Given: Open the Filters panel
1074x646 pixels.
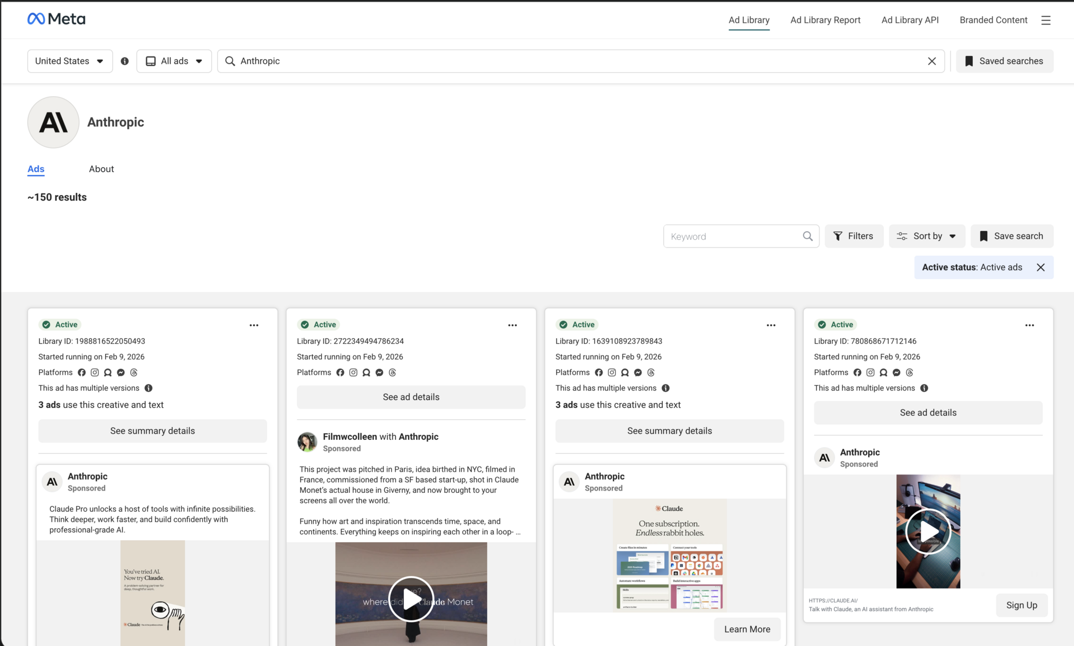Looking at the screenshot, I should 854,236.
